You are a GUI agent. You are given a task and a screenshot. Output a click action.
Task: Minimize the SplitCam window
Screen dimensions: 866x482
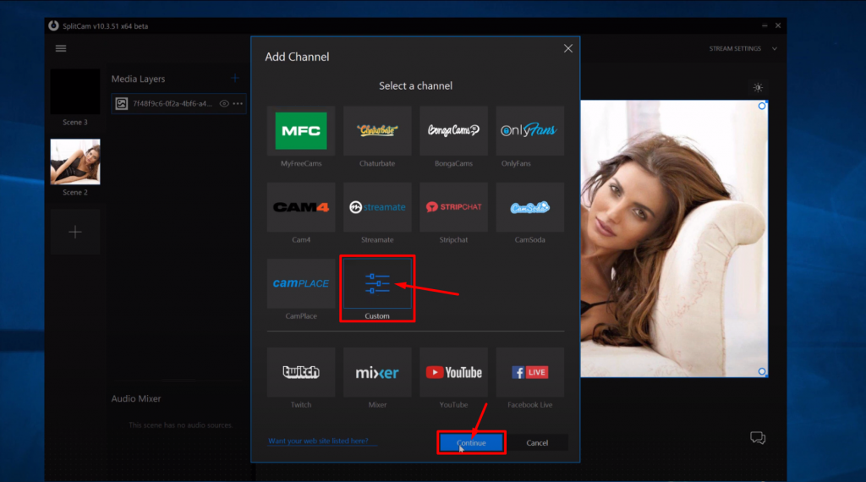click(x=765, y=25)
